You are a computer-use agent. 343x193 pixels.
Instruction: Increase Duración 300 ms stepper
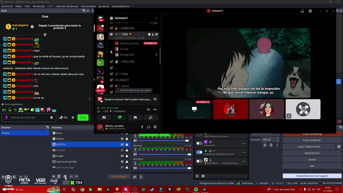(278, 138)
